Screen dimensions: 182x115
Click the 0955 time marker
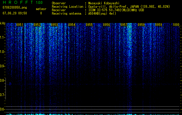89,25
